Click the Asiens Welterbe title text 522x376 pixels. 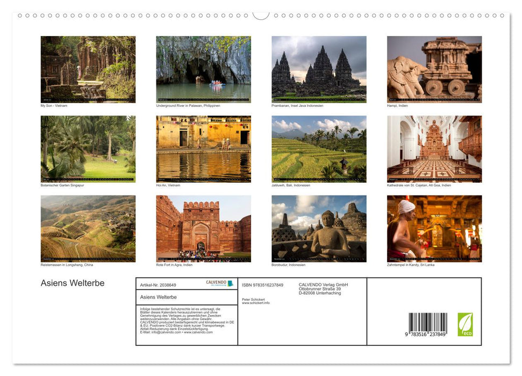tap(73, 283)
